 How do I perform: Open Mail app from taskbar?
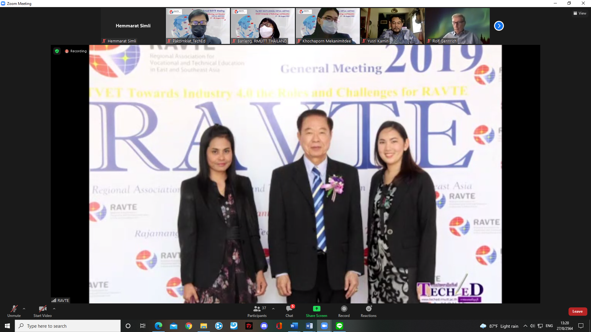[x=174, y=326]
